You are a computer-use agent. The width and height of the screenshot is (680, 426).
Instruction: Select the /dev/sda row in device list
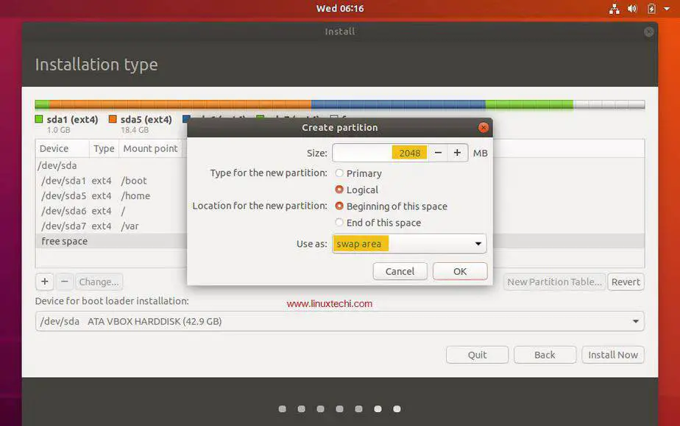tap(112, 165)
